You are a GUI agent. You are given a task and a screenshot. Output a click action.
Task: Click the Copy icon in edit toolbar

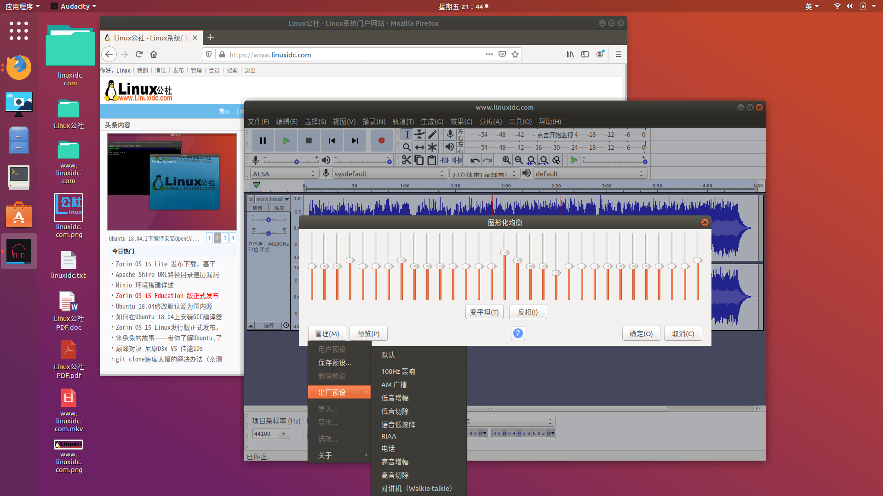tap(419, 160)
